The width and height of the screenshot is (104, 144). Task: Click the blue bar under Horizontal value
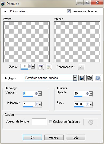pyautogui.click(x=28, y=107)
